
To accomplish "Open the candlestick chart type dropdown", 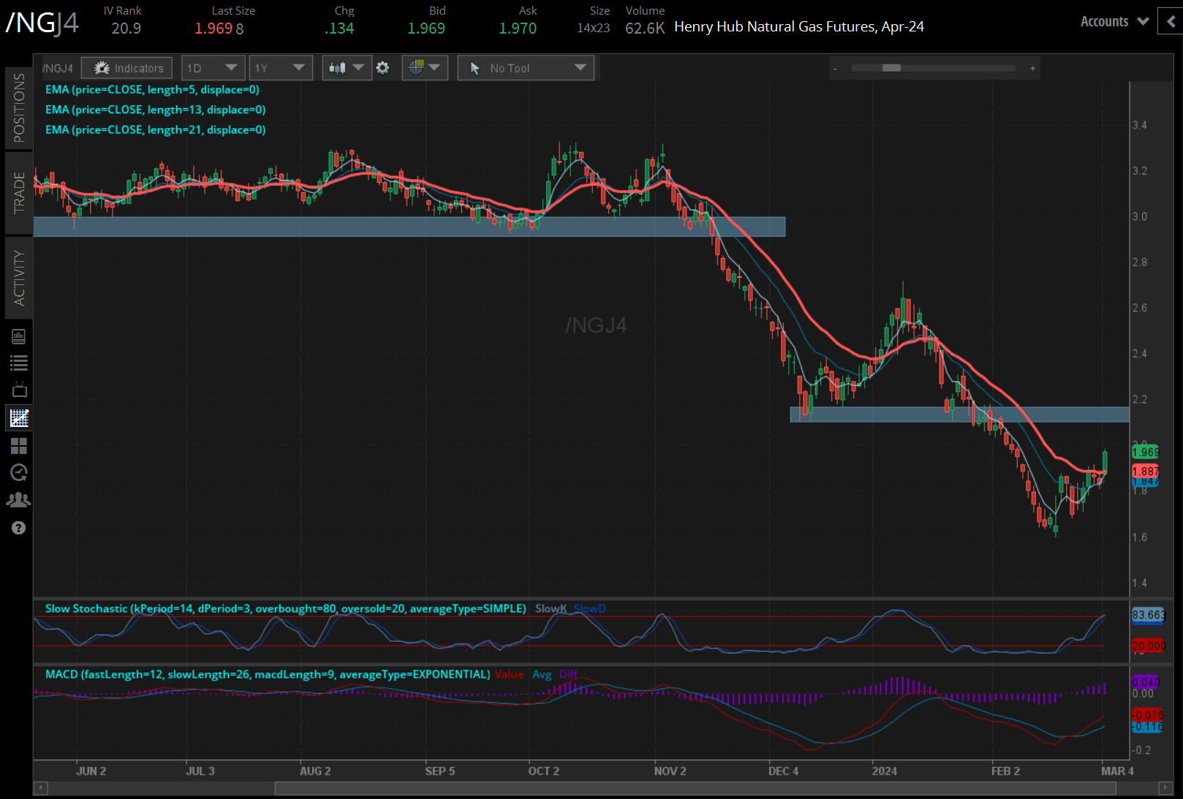I will (347, 68).
